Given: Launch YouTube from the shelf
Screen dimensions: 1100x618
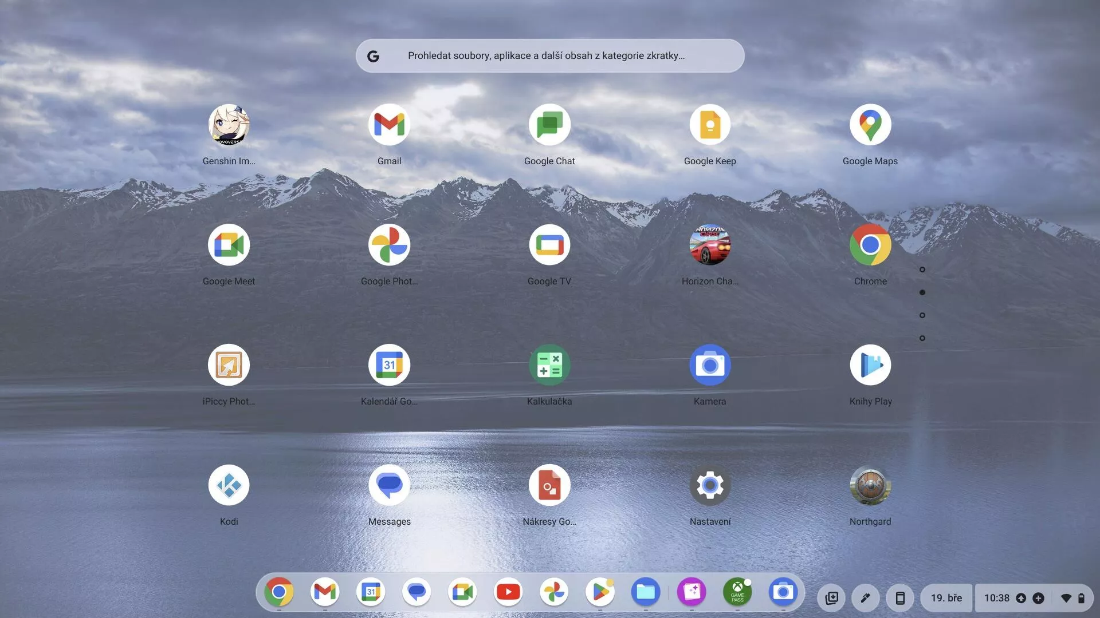Looking at the screenshot, I should click(x=508, y=592).
